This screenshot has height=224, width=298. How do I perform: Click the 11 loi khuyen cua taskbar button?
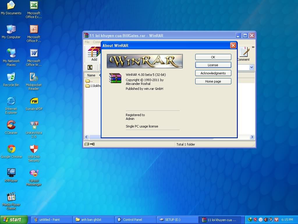[220, 220]
